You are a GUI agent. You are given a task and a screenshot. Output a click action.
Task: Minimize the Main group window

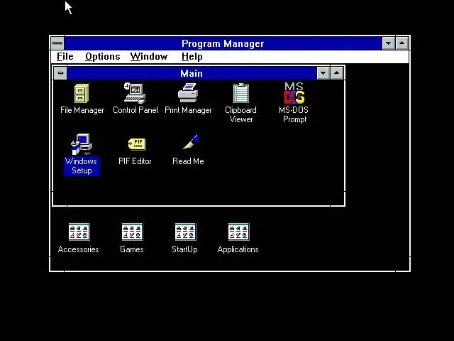coord(323,73)
